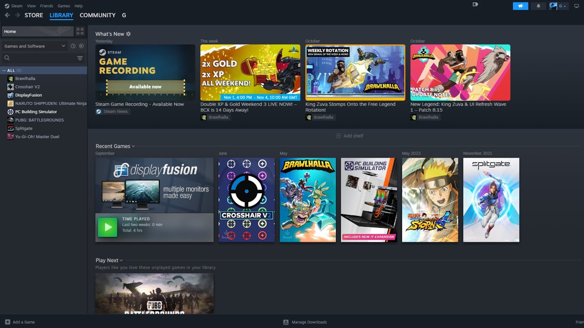Click Crosshair V2 icon in game list
The width and height of the screenshot is (584, 328).
pos(10,87)
